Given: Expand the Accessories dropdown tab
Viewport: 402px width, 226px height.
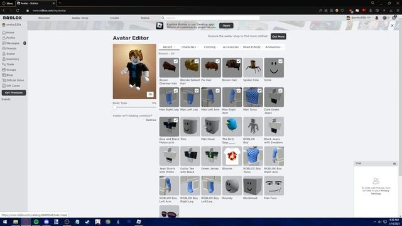Looking at the screenshot, I should [x=232, y=47].
